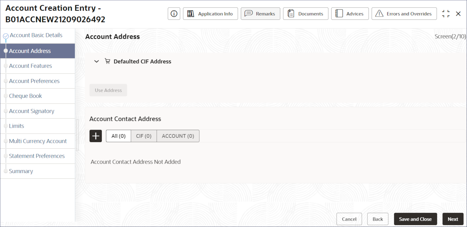
Task: Proceed with the Next button
Action: click(x=453, y=219)
